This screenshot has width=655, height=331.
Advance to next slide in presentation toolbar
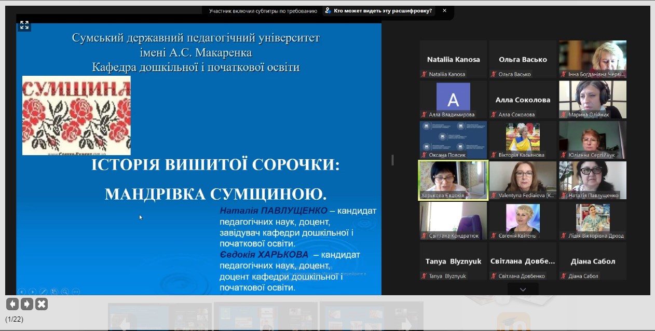(33, 292)
